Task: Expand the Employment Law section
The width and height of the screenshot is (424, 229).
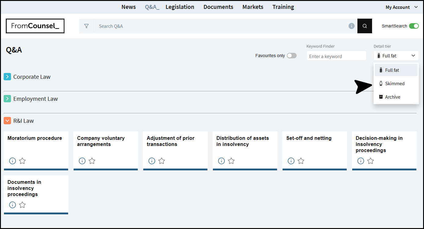Action: point(7,99)
